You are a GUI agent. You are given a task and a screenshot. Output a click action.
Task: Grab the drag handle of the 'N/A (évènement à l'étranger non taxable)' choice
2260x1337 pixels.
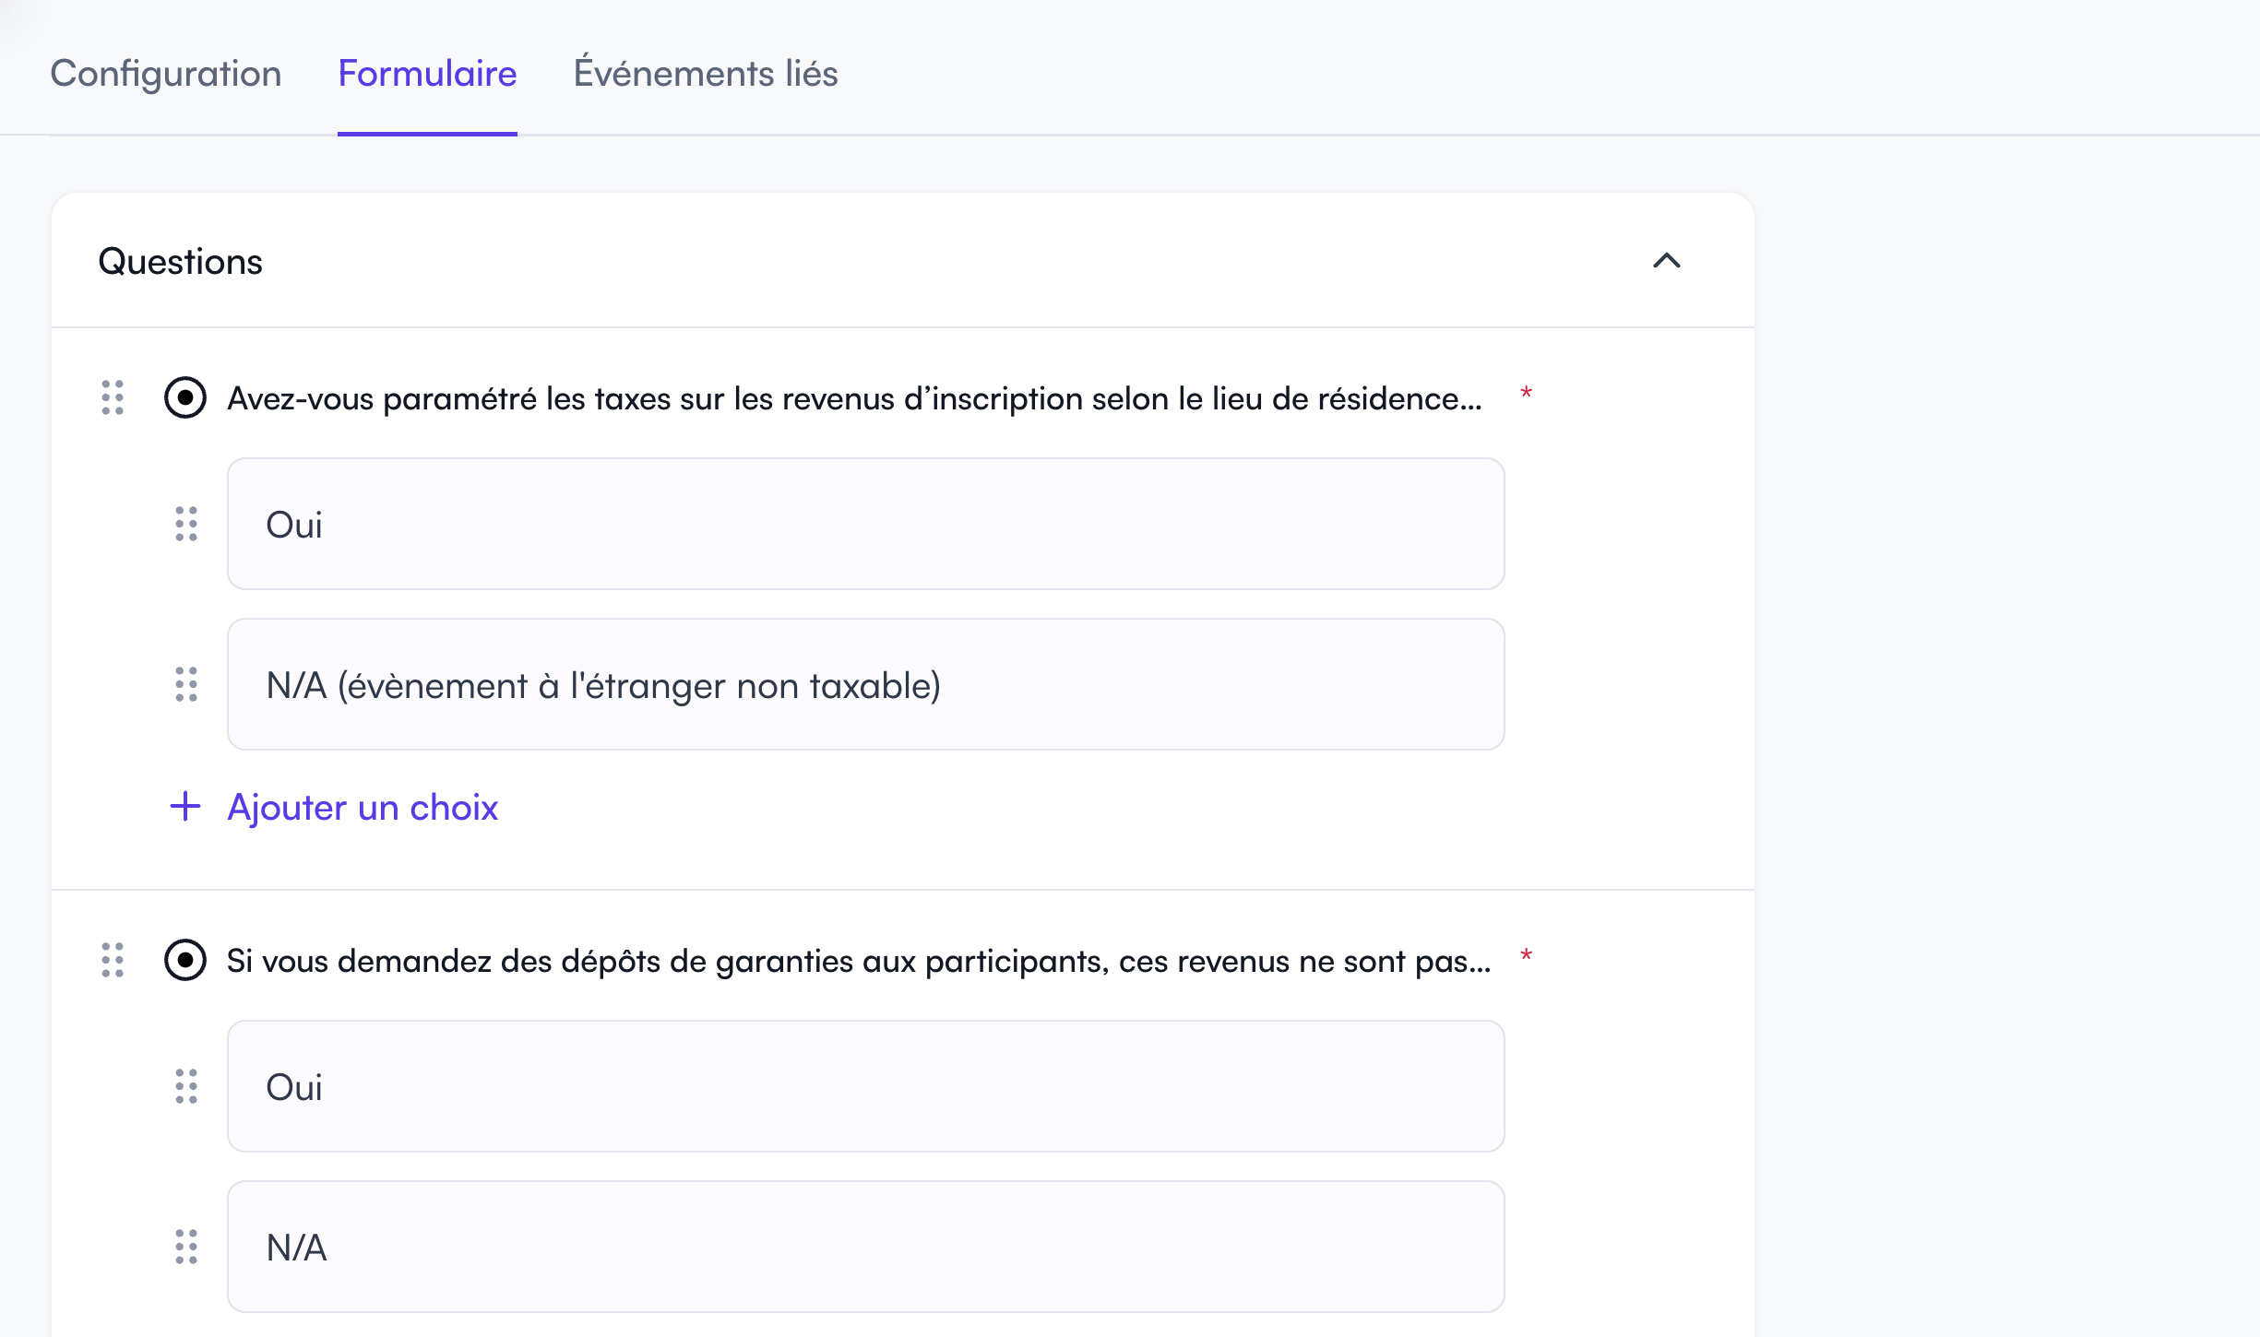pyautogui.click(x=184, y=685)
